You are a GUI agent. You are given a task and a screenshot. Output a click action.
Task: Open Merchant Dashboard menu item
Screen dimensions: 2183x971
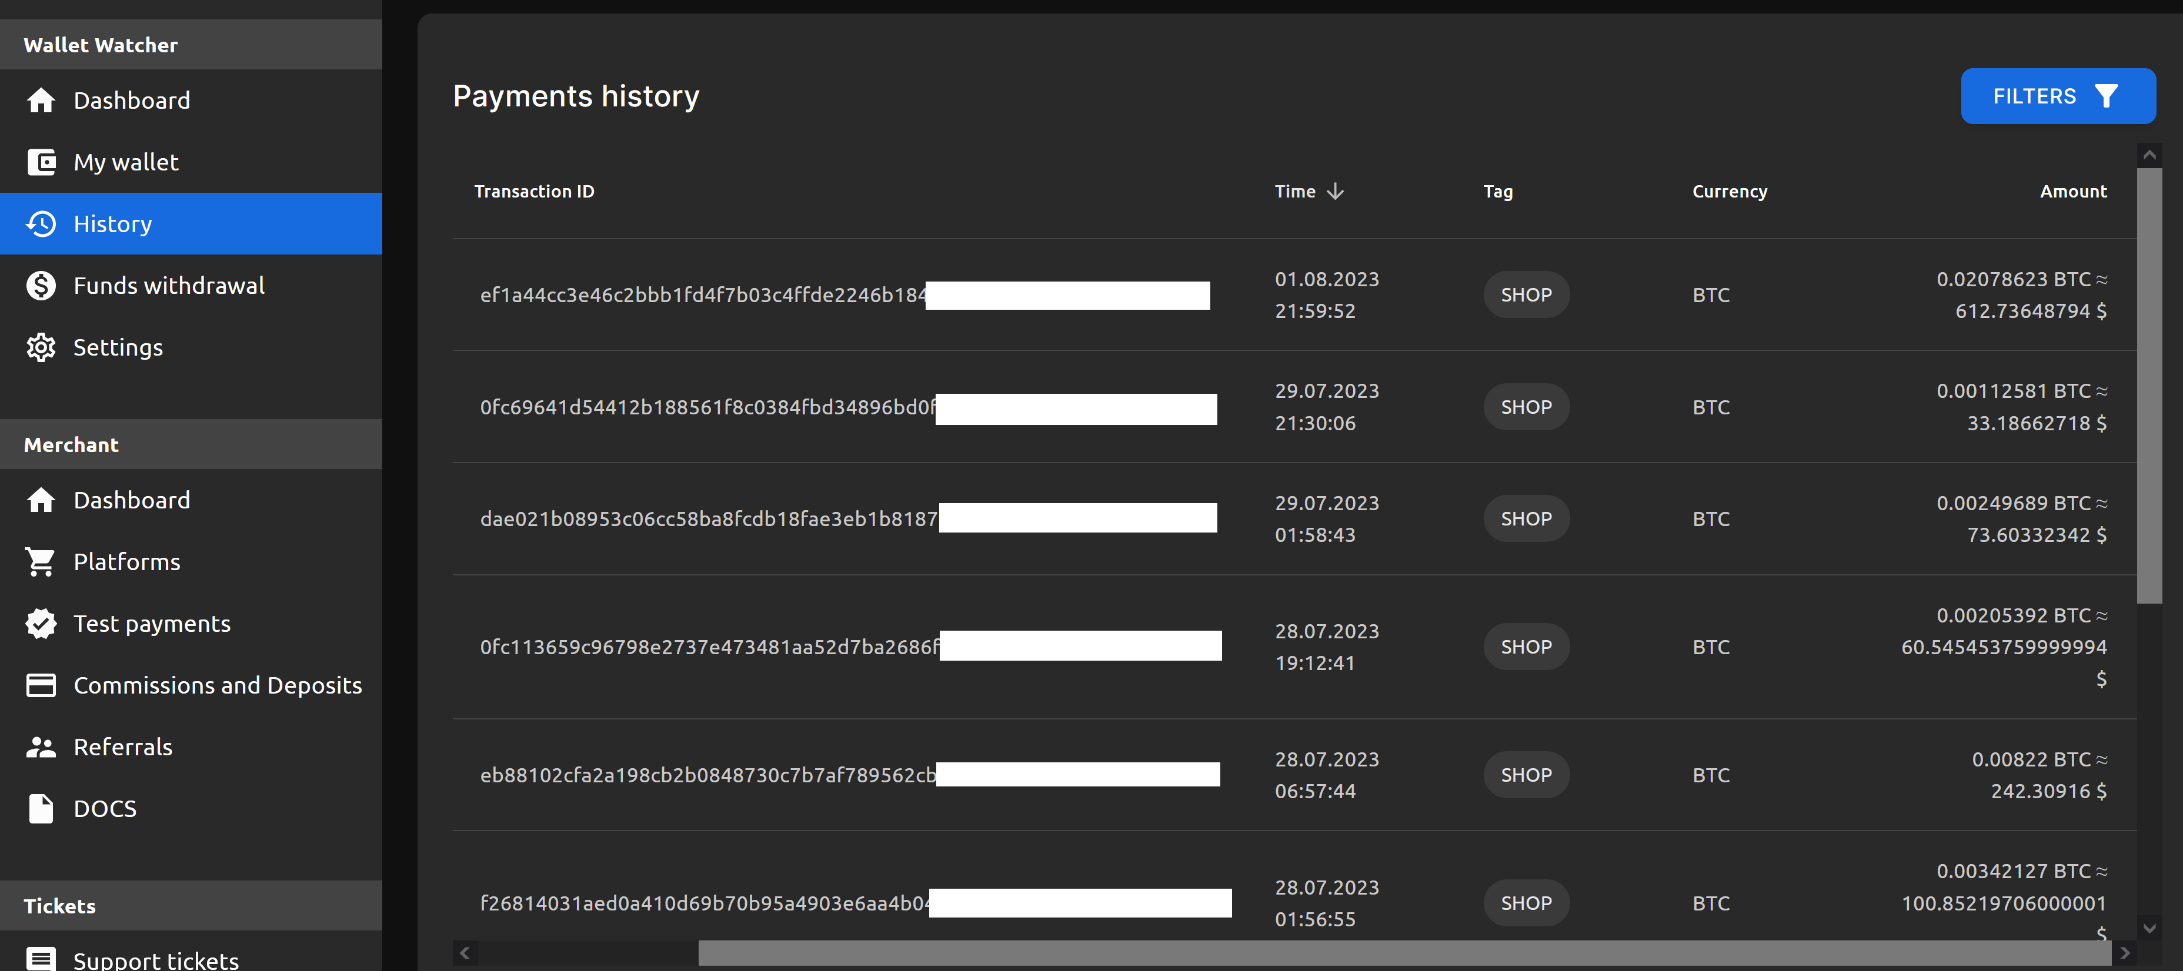tap(131, 500)
